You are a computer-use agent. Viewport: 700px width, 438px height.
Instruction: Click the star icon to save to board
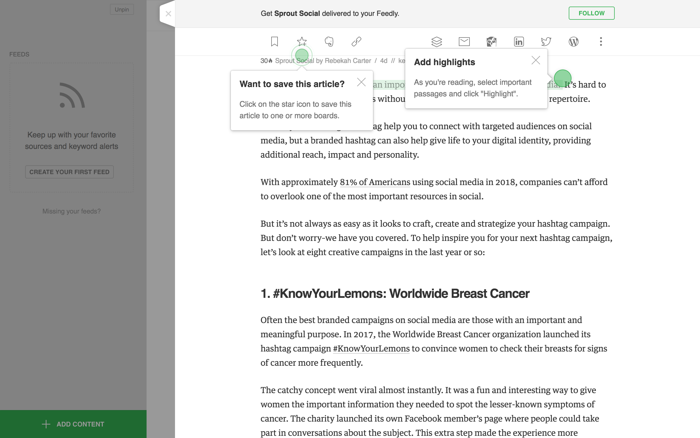click(302, 41)
